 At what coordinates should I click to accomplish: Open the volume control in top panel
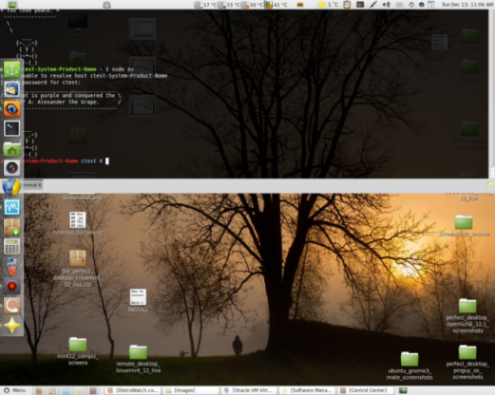pos(387,5)
